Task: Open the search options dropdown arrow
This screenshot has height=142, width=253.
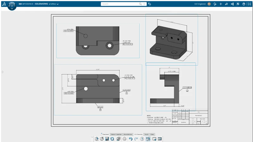Action: [145, 4]
